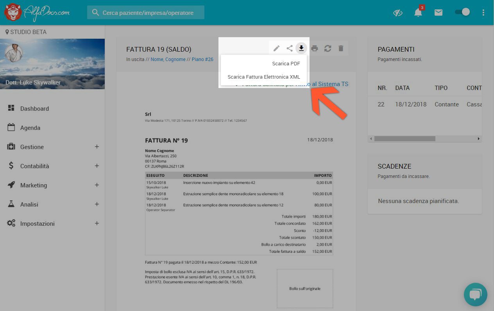Click the patient search field
This screenshot has height=311, width=494.
point(148,13)
